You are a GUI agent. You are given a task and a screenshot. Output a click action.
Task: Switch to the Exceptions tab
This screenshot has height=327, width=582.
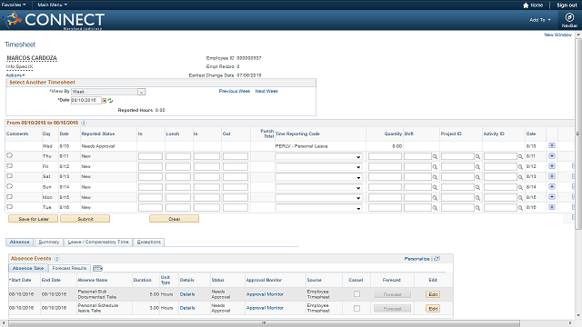pyautogui.click(x=149, y=243)
